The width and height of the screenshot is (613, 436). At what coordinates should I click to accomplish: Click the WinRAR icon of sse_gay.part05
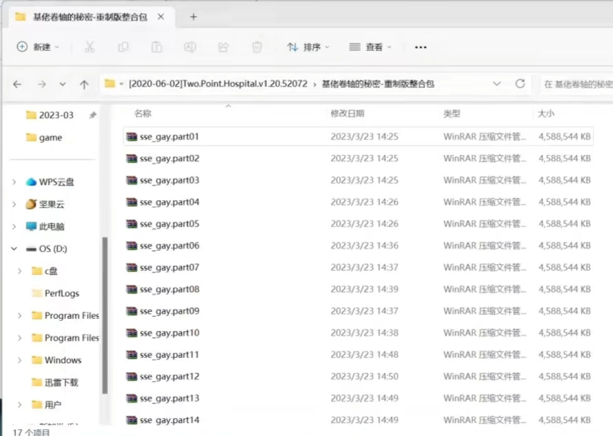(x=132, y=224)
